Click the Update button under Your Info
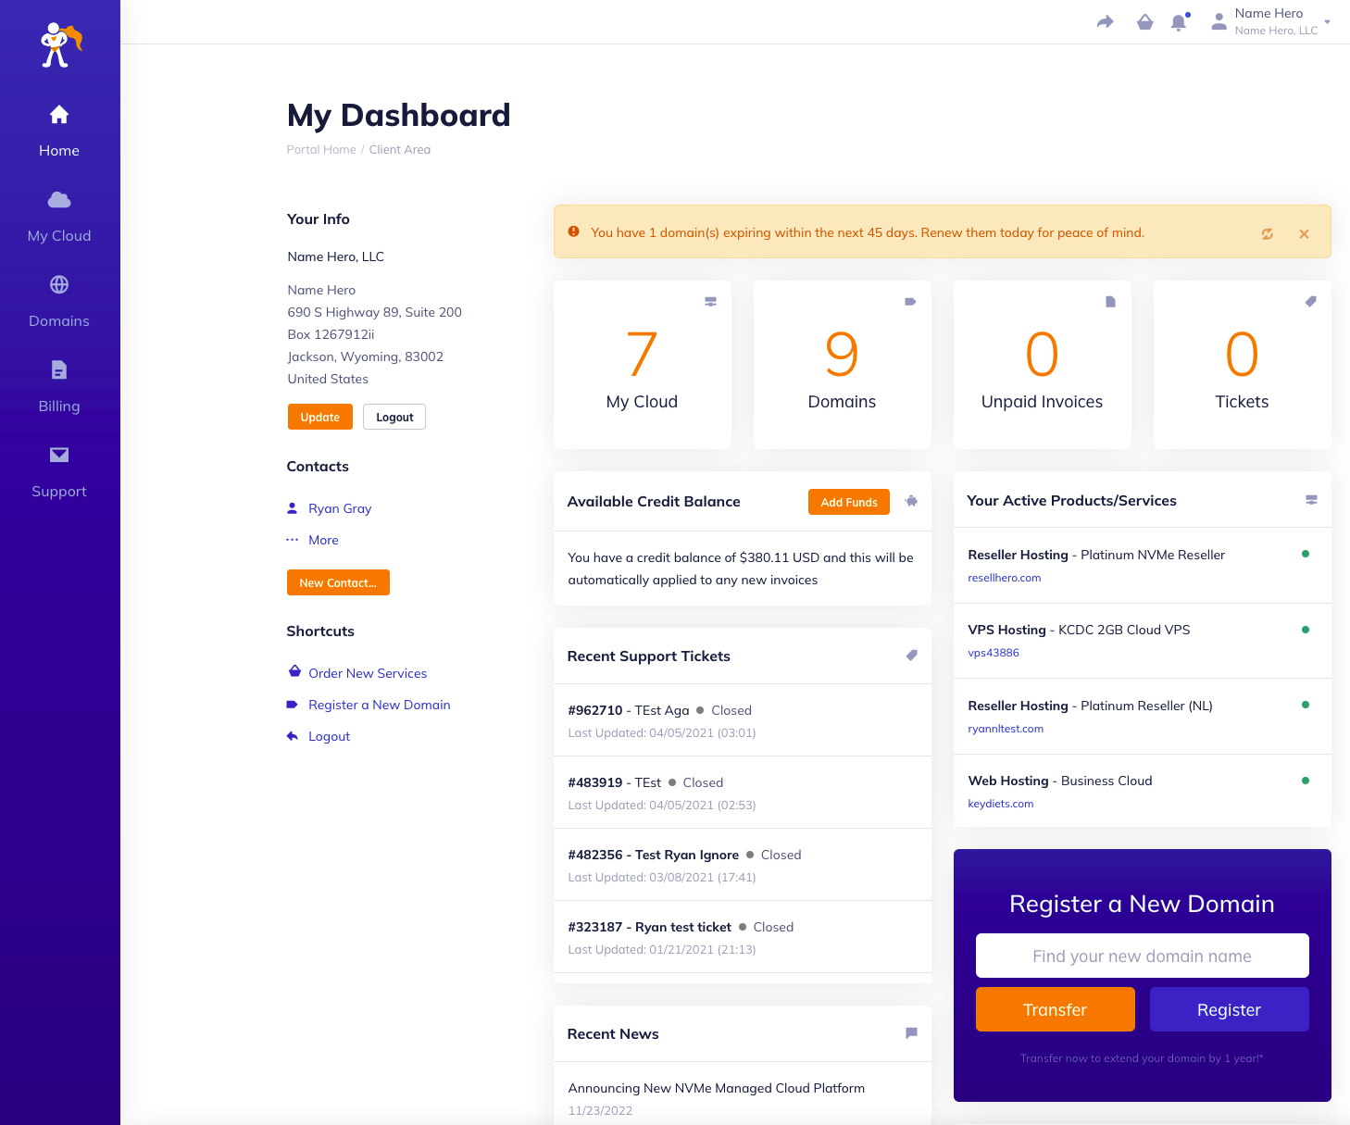 tap(320, 417)
